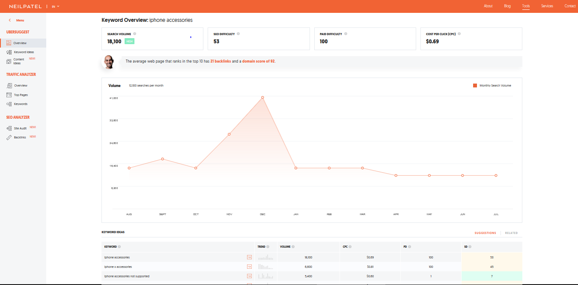578x285 pixels.
Task: Click info icon beside Trend column header
Action: click(x=268, y=246)
